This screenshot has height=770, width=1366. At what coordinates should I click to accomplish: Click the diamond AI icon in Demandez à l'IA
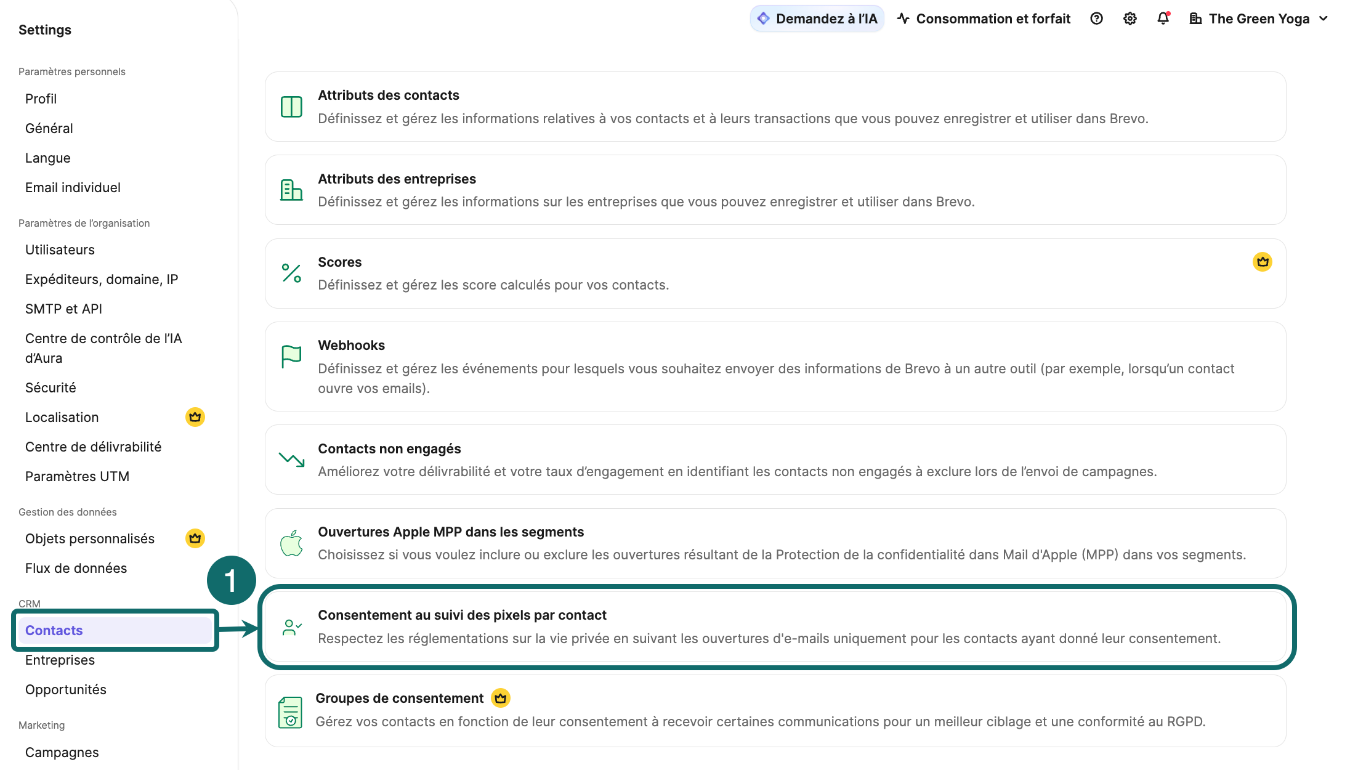pyautogui.click(x=764, y=18)
